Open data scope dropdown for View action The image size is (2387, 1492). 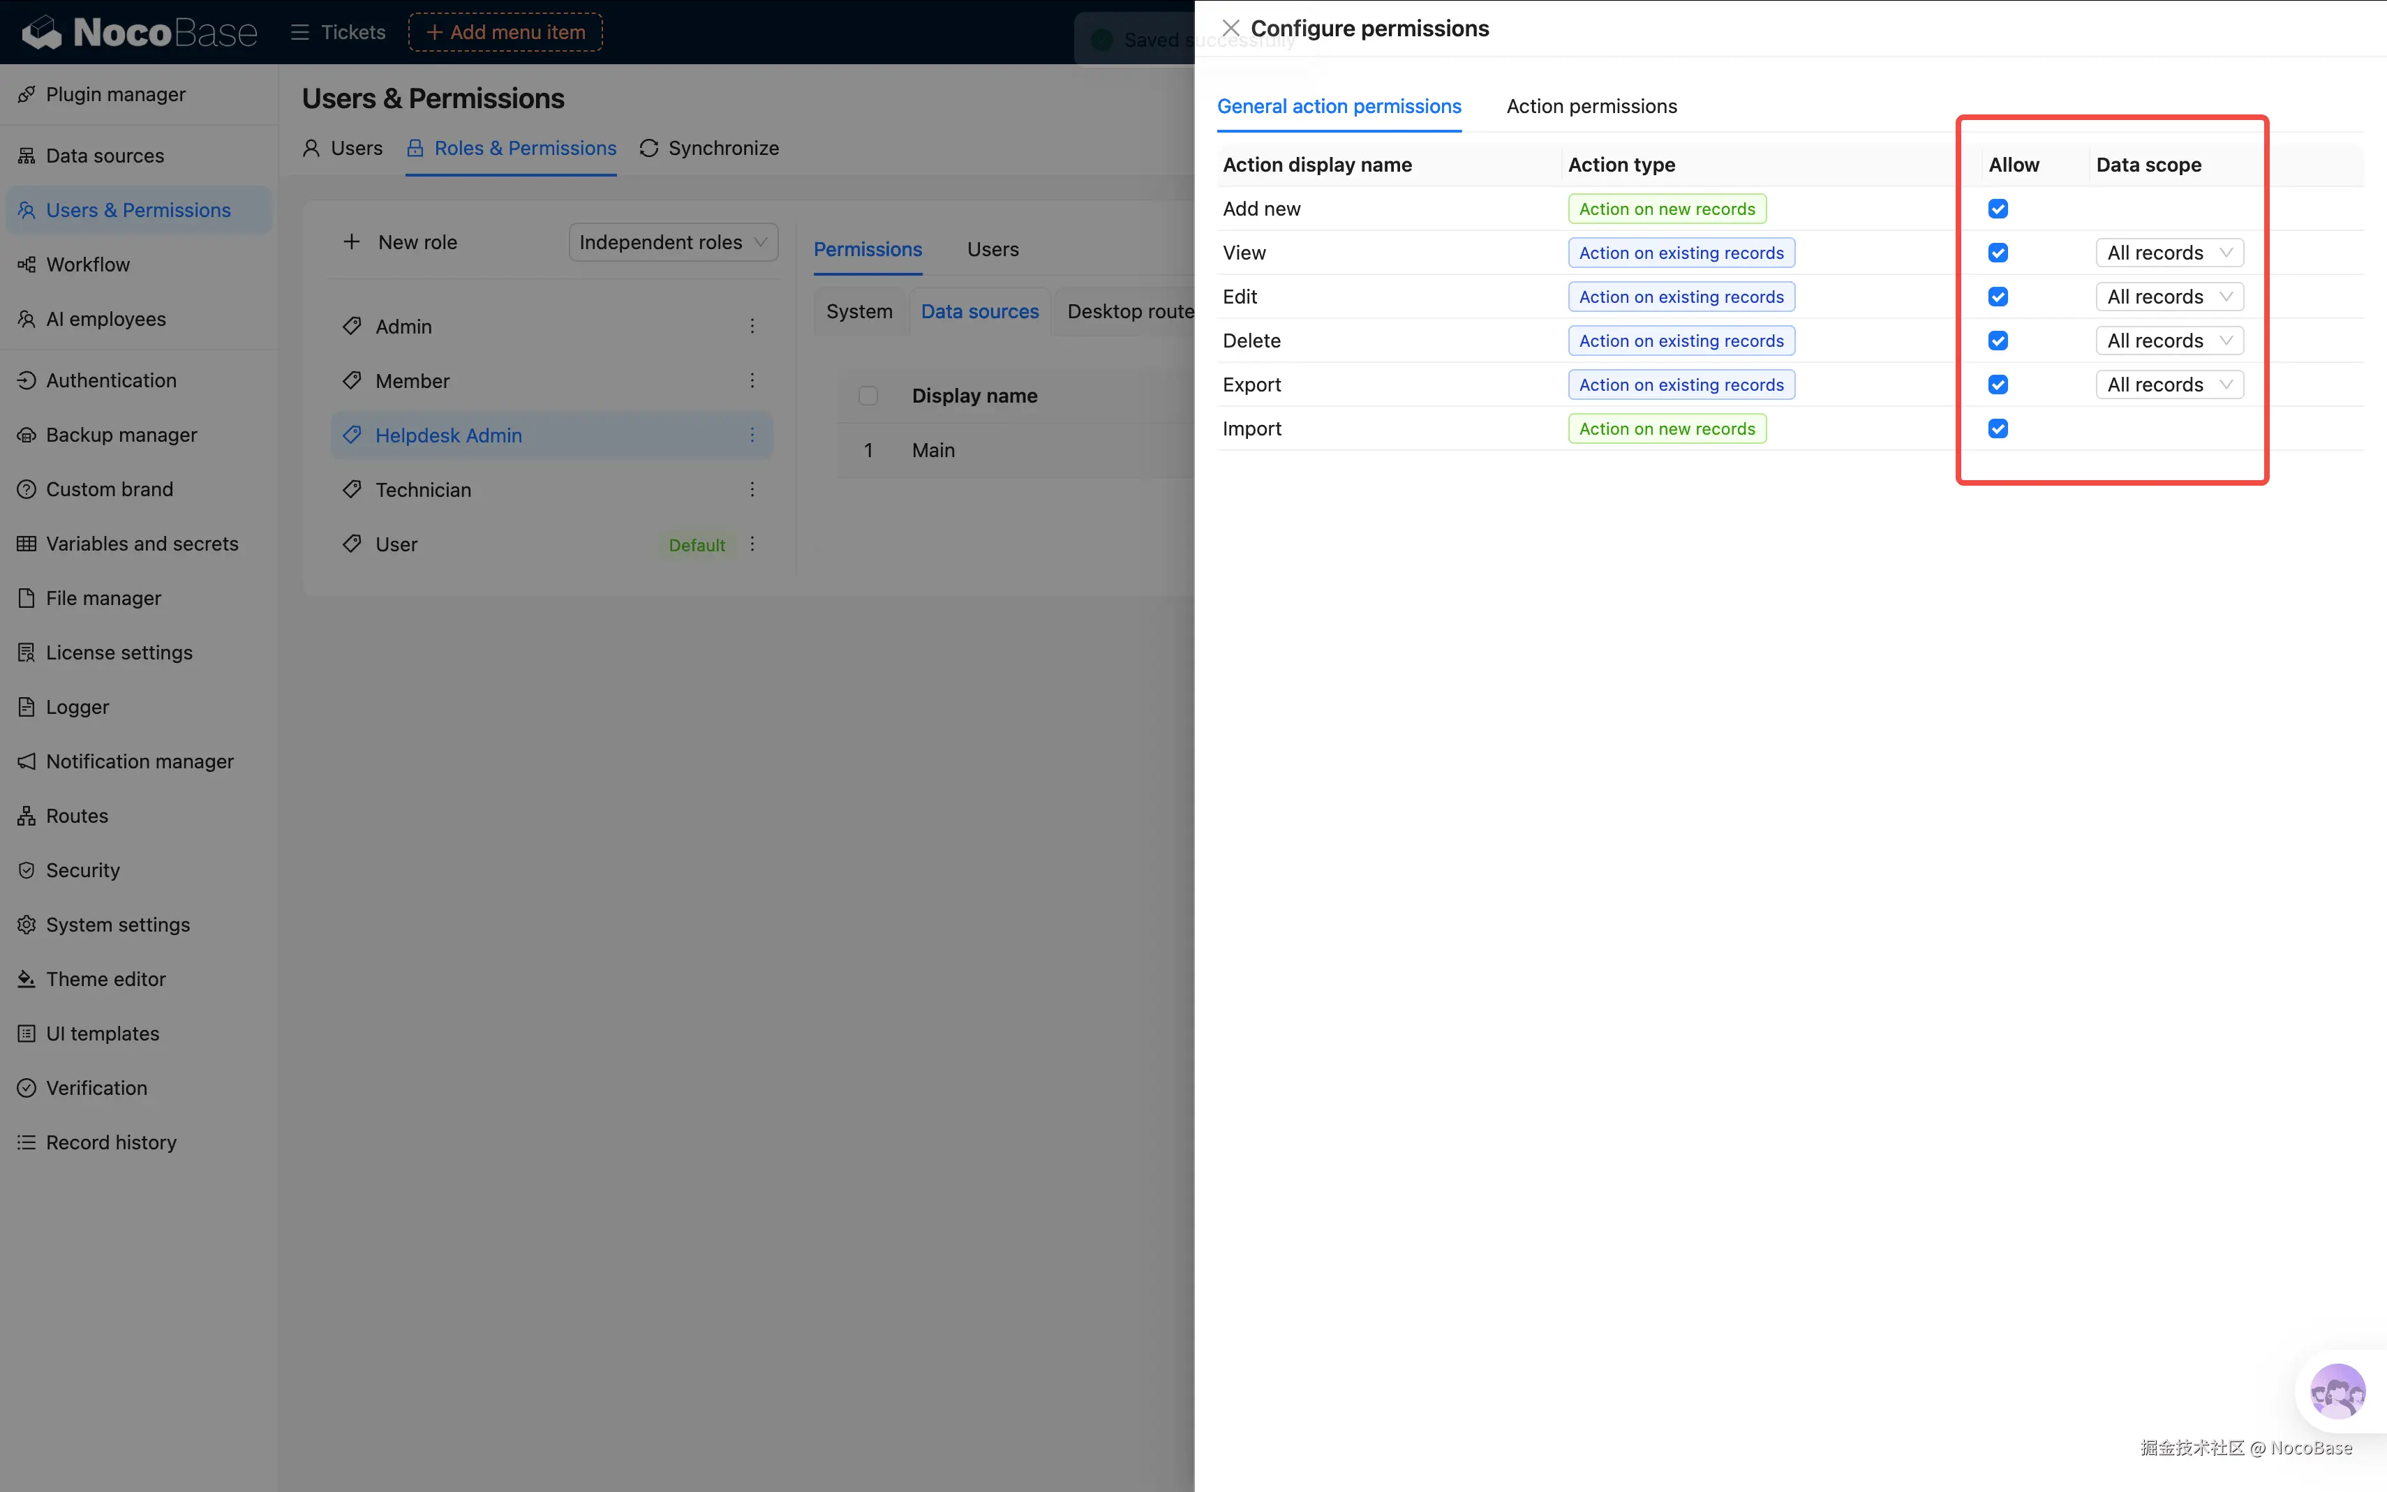coord(2169,253)
